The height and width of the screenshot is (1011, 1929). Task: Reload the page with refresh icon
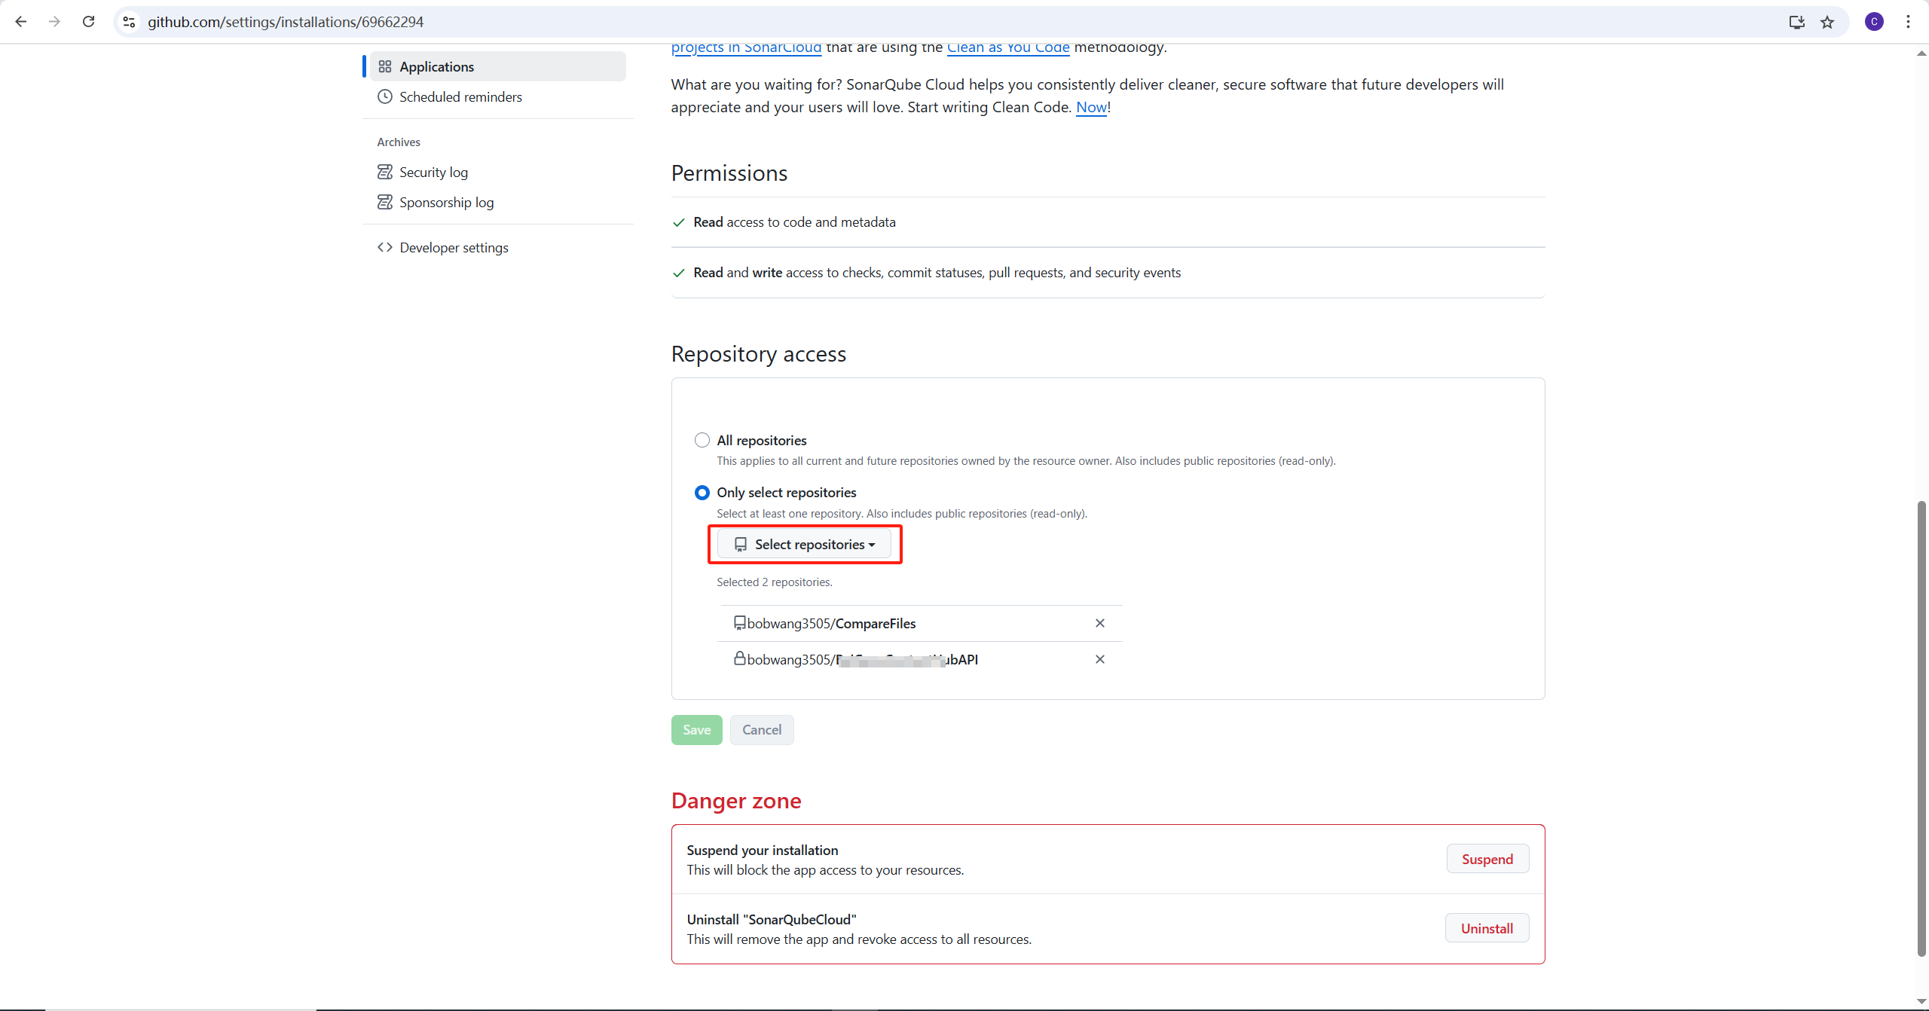pos(88,22)
